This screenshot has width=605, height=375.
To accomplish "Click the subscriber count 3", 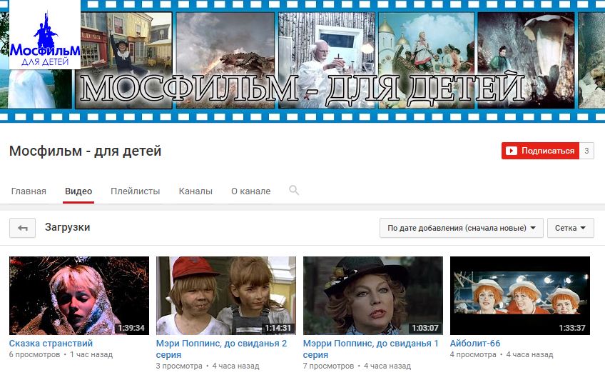I will (586, 151).
